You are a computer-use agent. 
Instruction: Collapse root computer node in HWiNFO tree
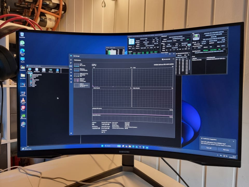(x=28, y=73)
